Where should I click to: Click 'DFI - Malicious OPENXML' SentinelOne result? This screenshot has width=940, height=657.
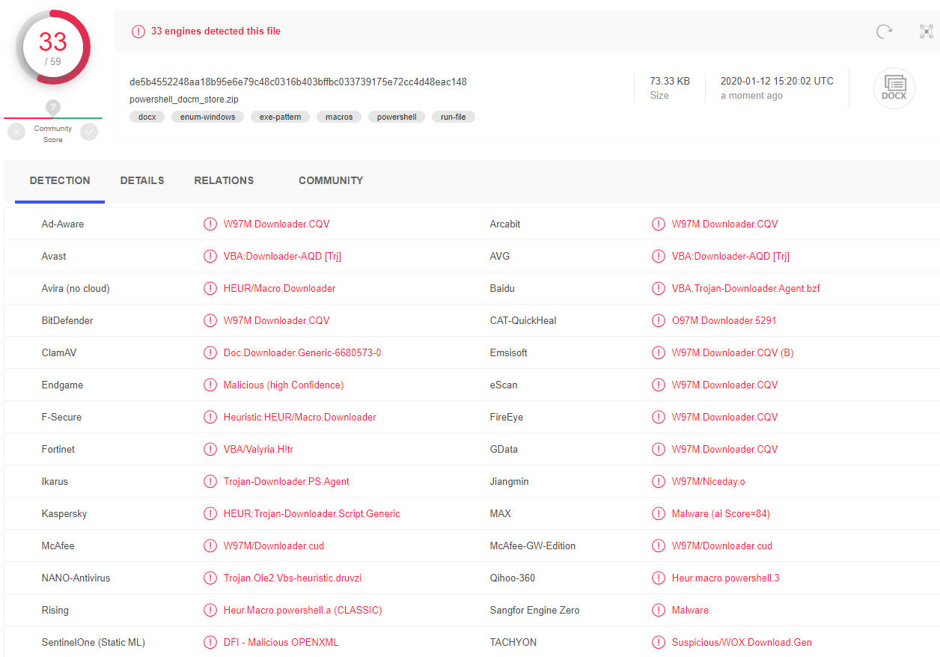coord(281,642)
